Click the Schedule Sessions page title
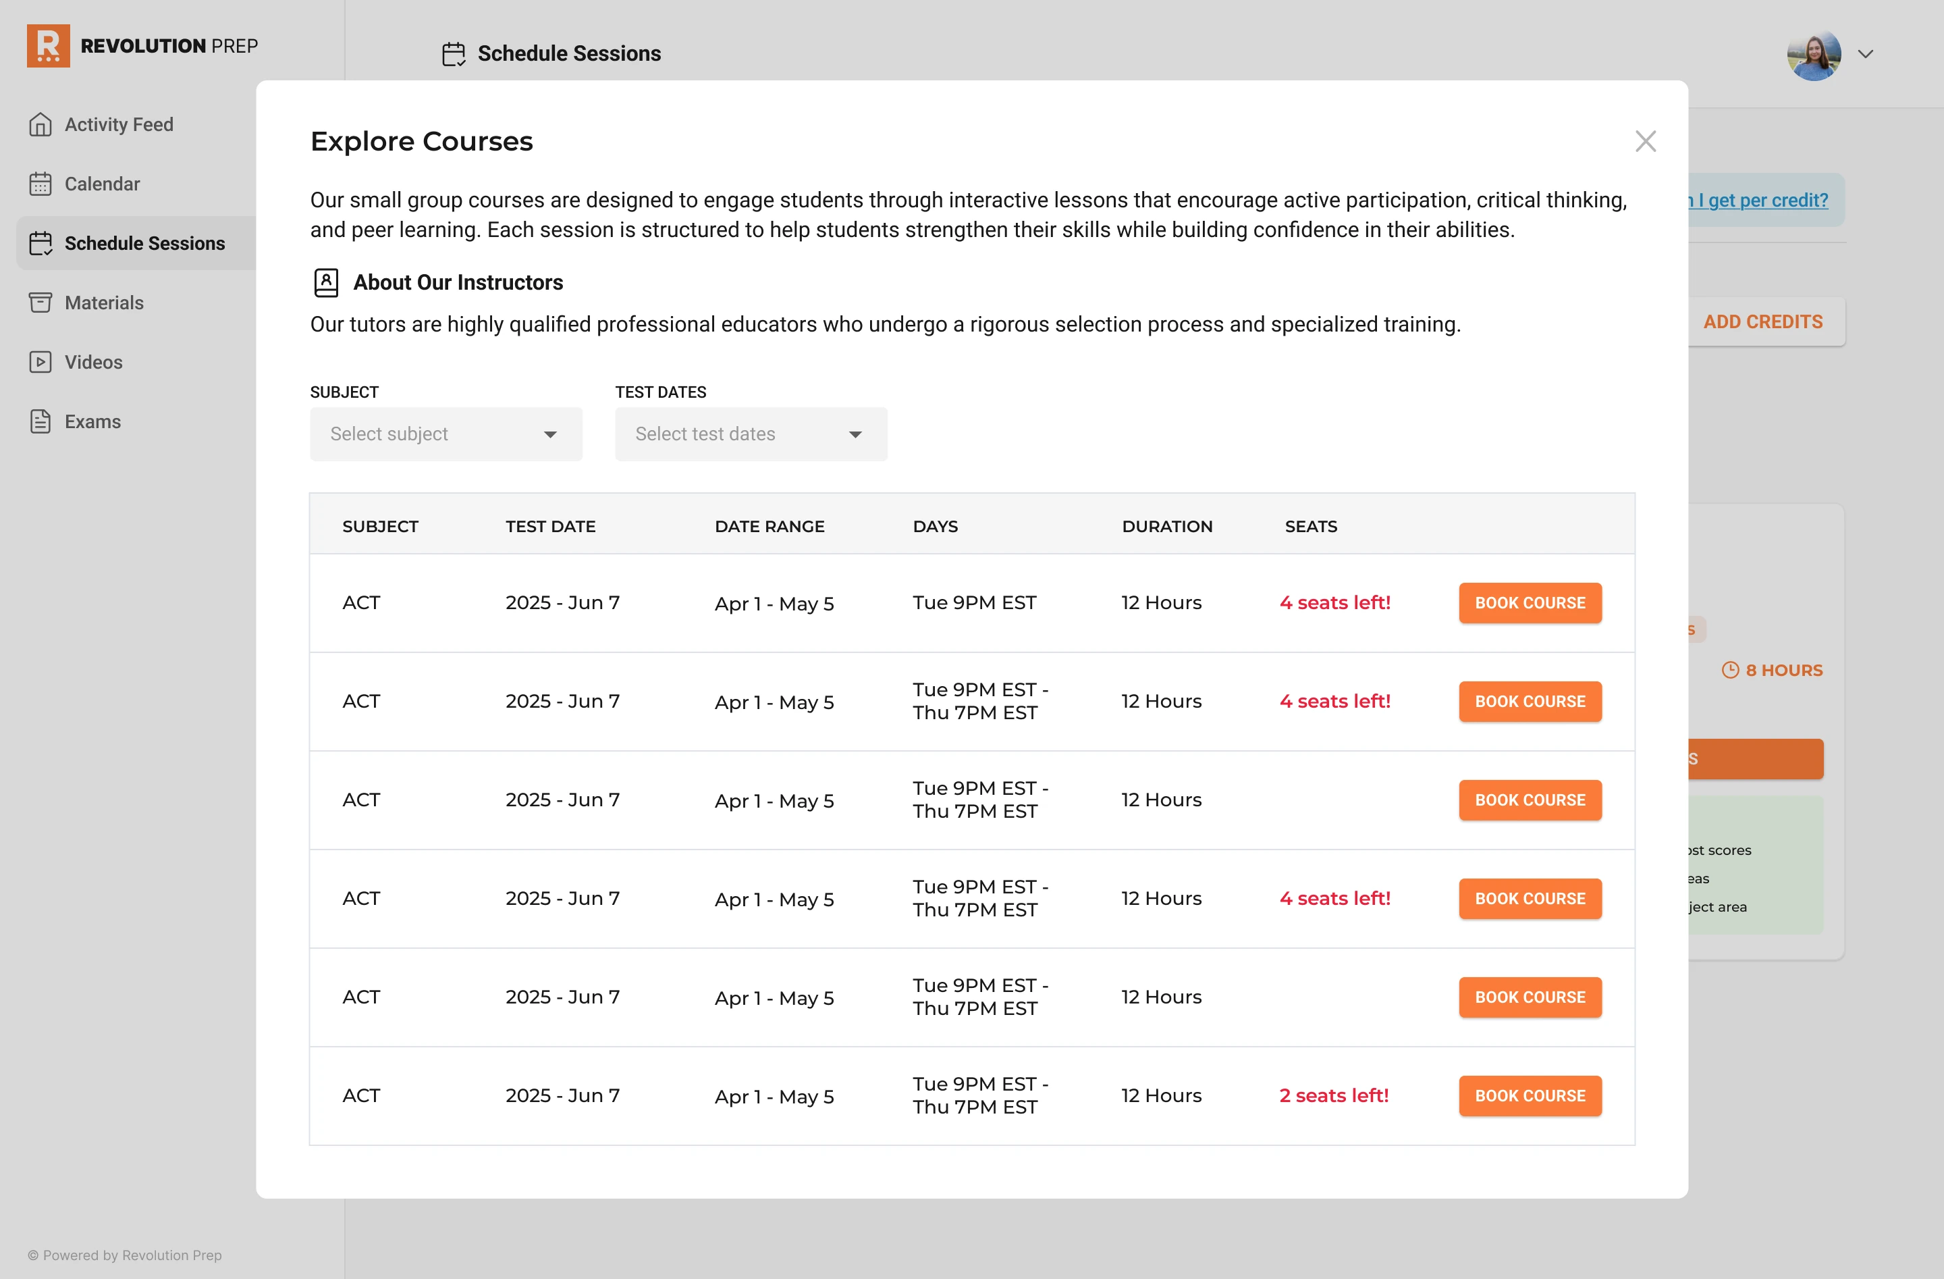Image resolution: width=1944 pixels, height=1279 pixels. 569,54
